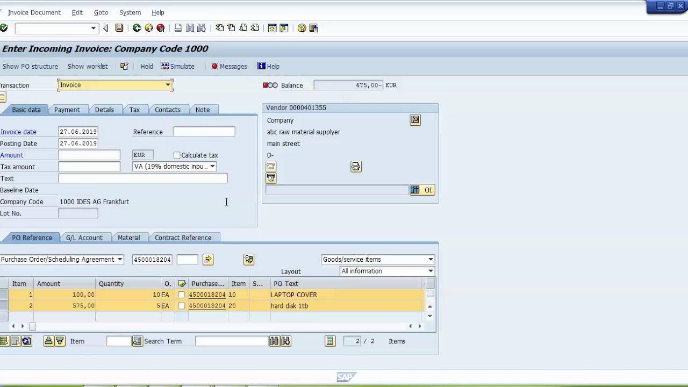Click the yellow question mark Help icon
Image resolution: width=688 pixels, height=387 pixels.
tap(302, 28)
